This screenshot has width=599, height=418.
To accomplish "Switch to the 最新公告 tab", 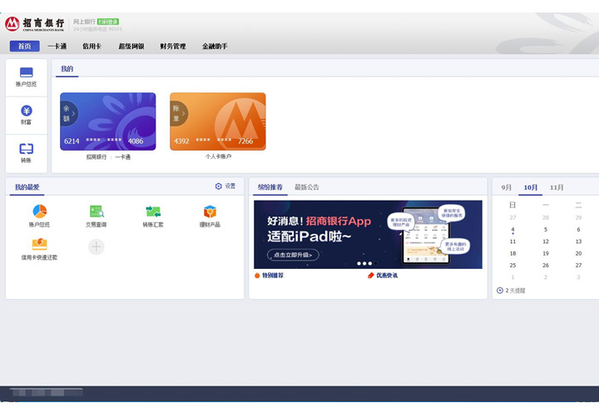I will 307,187.
